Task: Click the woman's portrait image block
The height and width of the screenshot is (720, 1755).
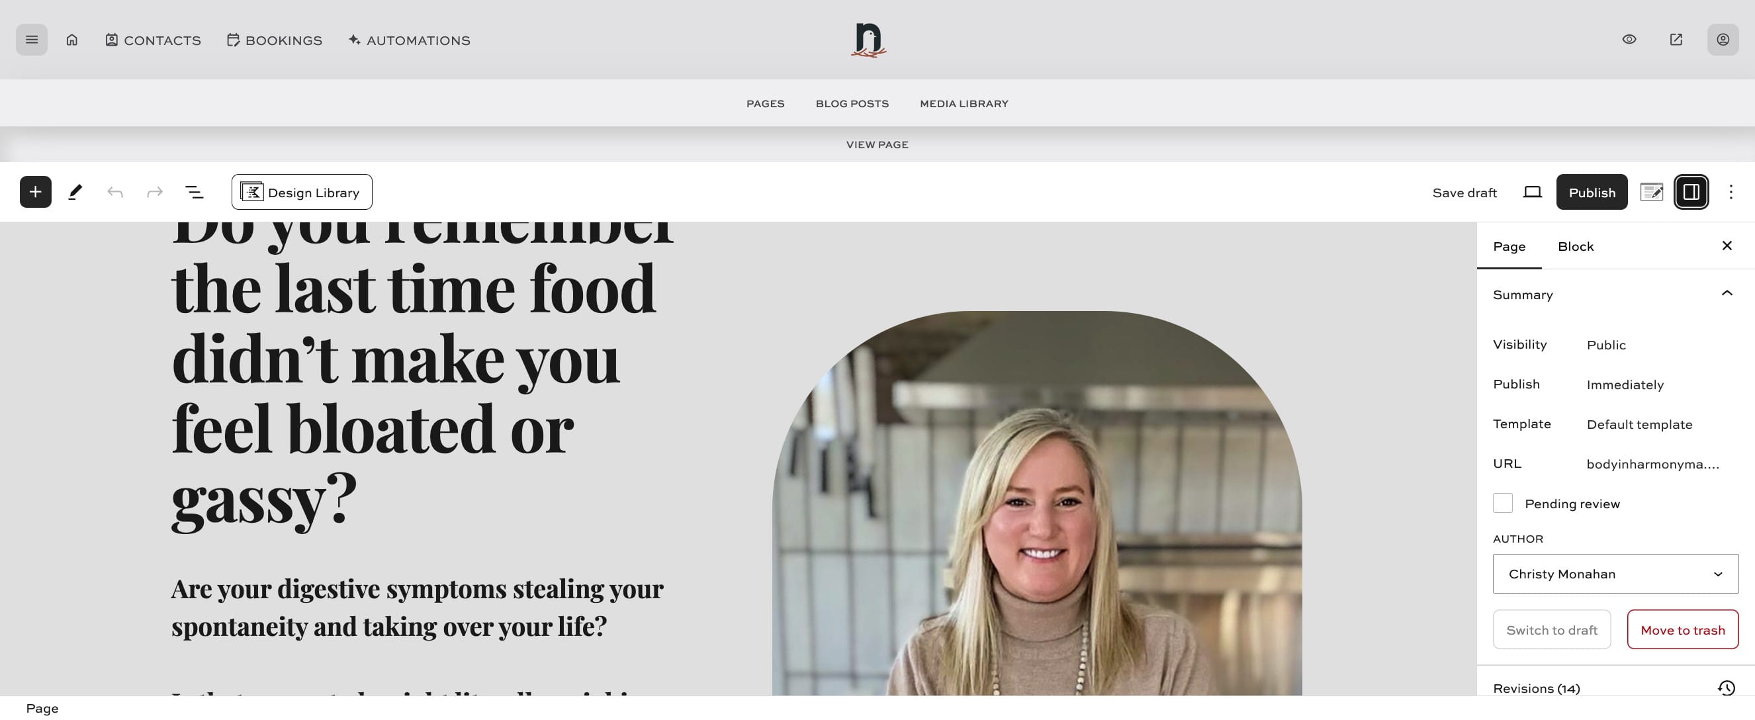Action: [x=1037, y=504]
